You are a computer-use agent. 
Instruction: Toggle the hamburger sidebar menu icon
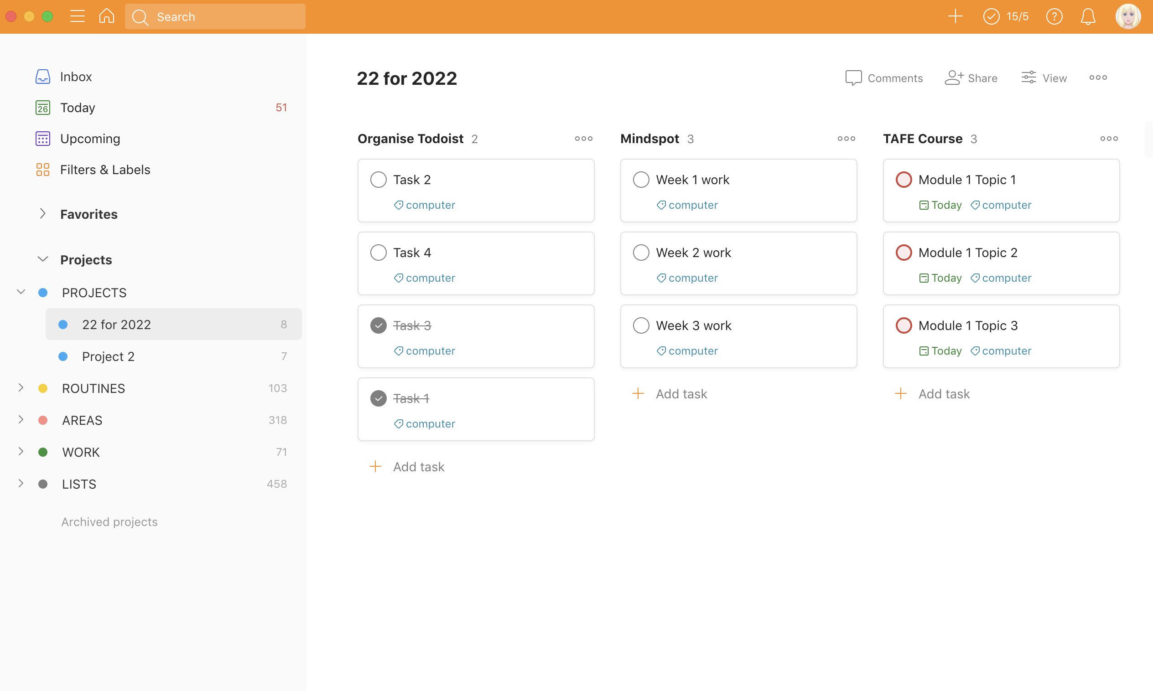point(78,16)
